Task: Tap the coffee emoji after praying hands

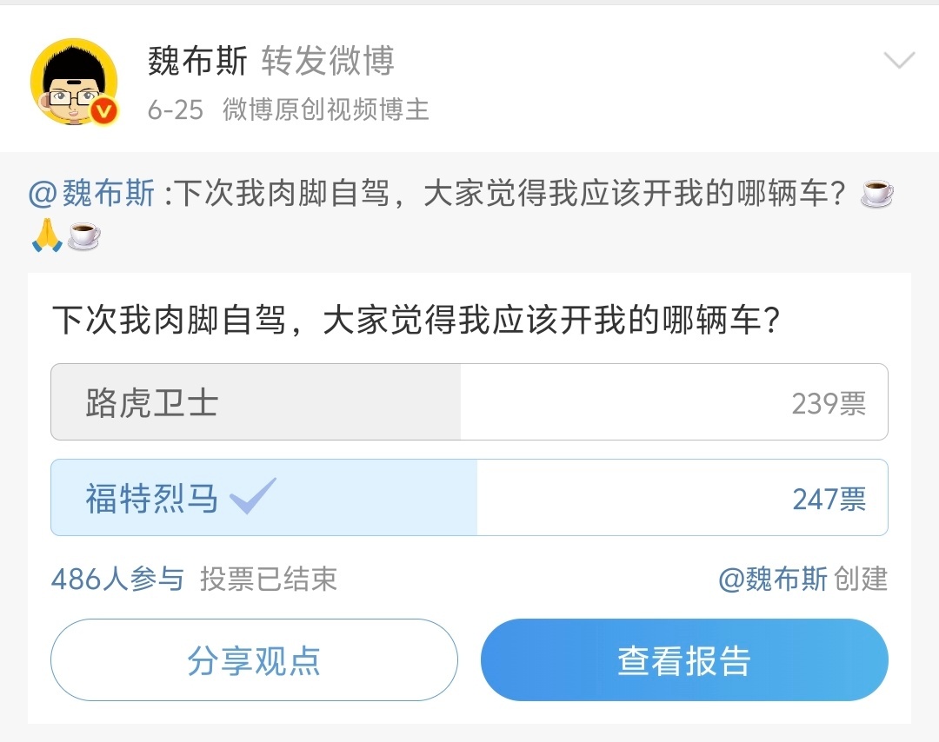Action: pos(83,235)
